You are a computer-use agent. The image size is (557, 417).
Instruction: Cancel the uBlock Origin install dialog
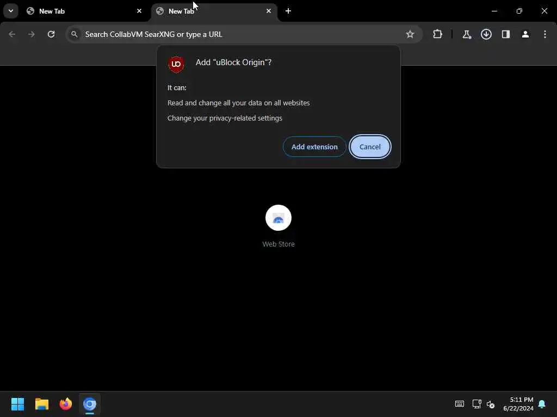coord(370,147)
